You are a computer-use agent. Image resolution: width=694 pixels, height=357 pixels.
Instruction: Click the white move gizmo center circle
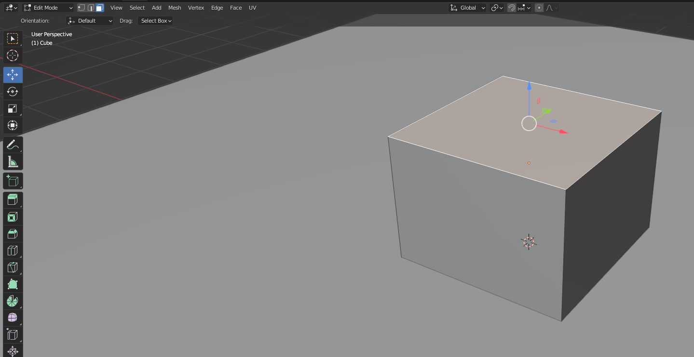pyautogui.click(x=529, y=123)
